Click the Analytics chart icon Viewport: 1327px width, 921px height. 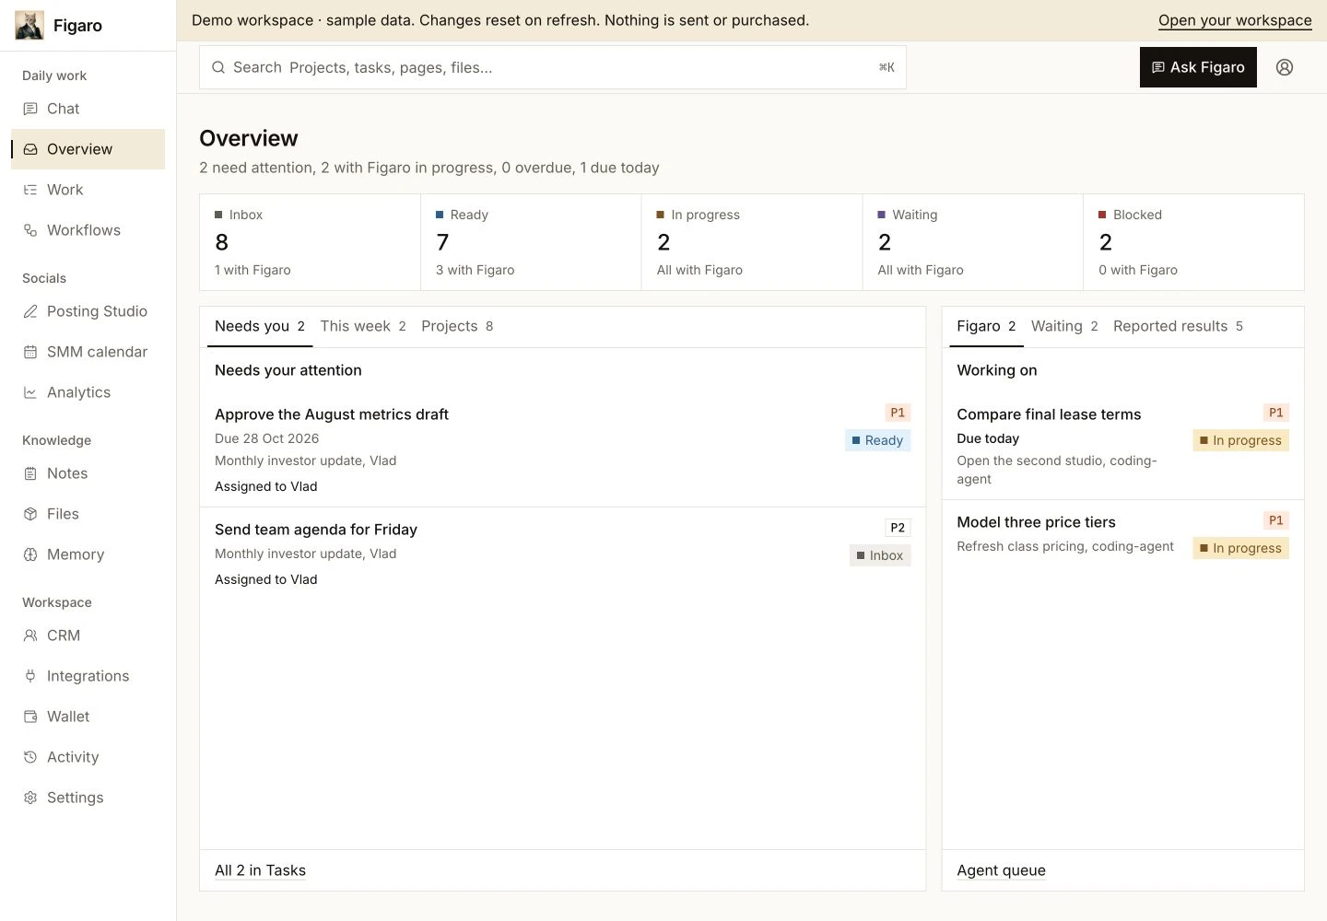click(30, 392)
